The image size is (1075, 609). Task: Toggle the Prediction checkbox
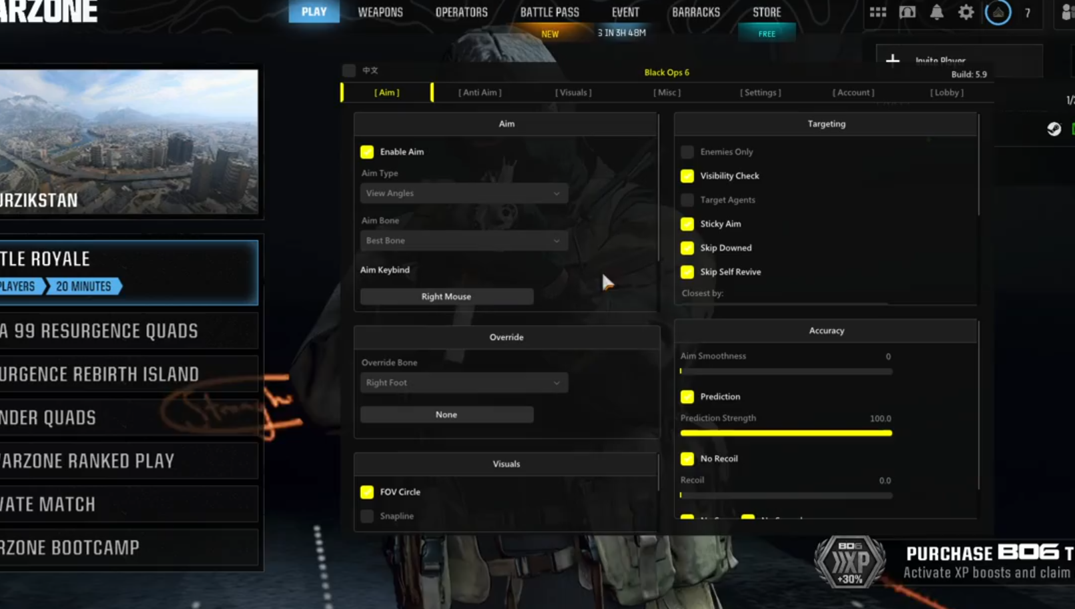coord(687,397)
